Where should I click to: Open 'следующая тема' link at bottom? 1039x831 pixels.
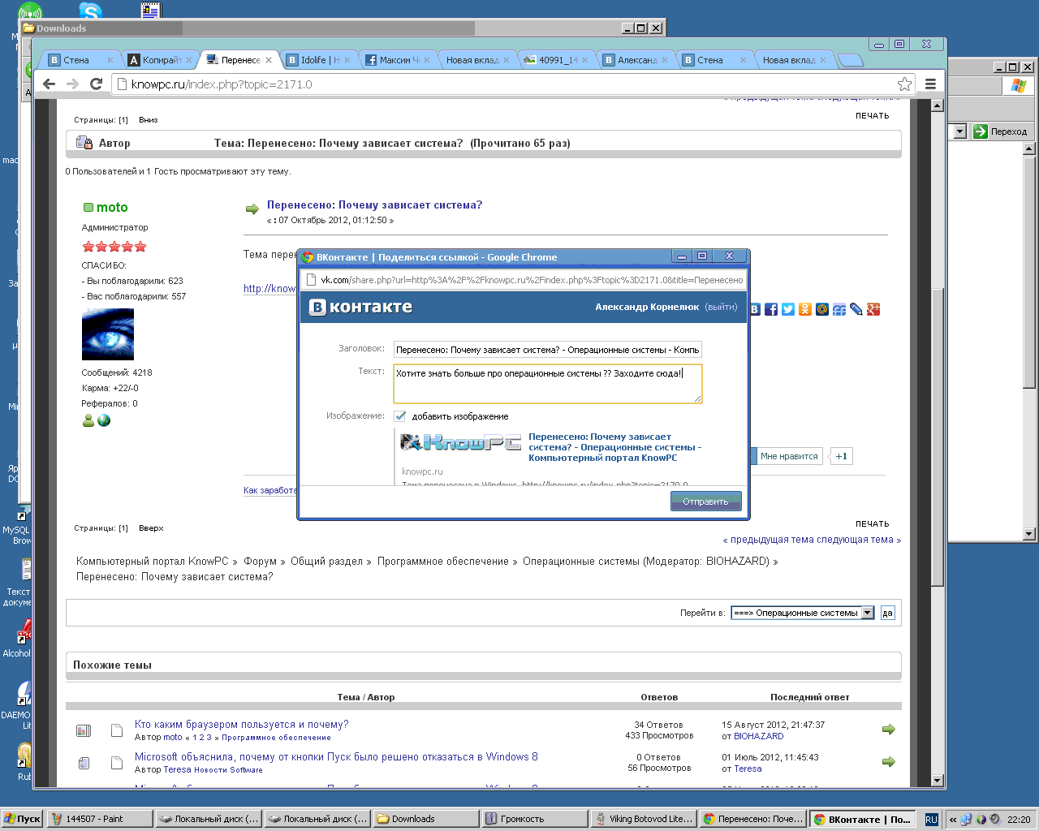tap(855, 540)
